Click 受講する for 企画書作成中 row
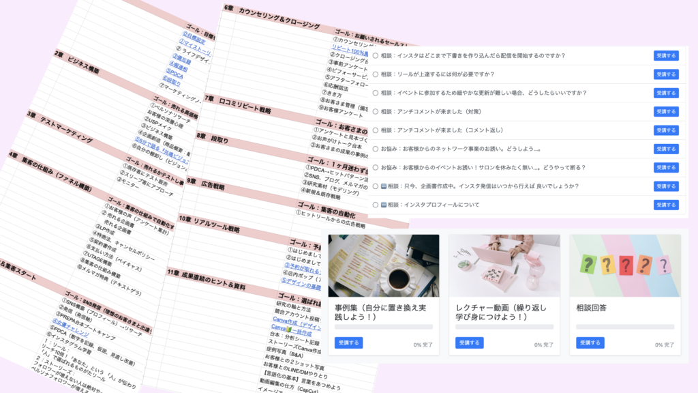This screenshot has height=393, width=698. click(666, 186)
